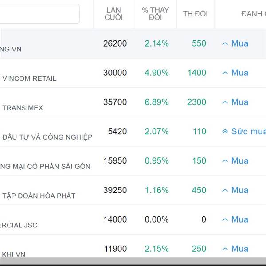The width and height of the screenshot is (266, 266).
Task: Click last price 39250
Action: (x=115, y=190)
